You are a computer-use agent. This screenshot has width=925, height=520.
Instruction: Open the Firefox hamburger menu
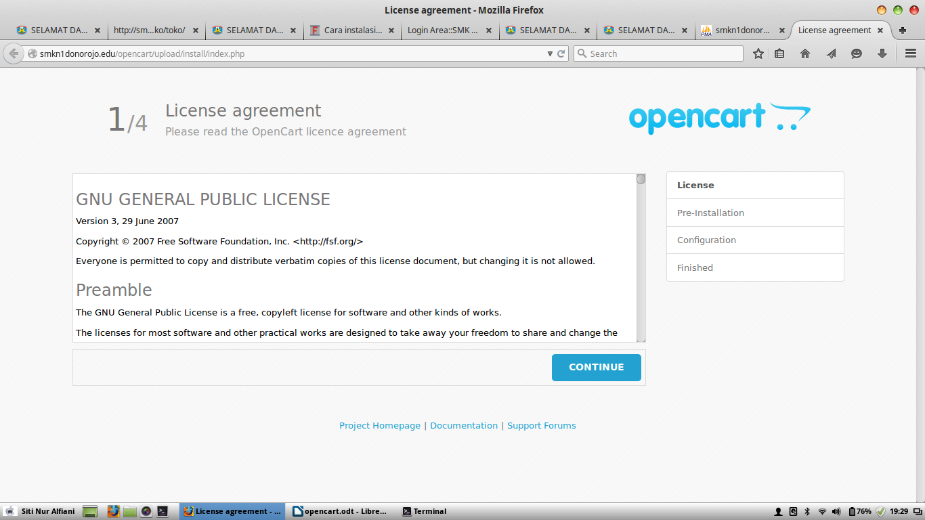(911, 53)
